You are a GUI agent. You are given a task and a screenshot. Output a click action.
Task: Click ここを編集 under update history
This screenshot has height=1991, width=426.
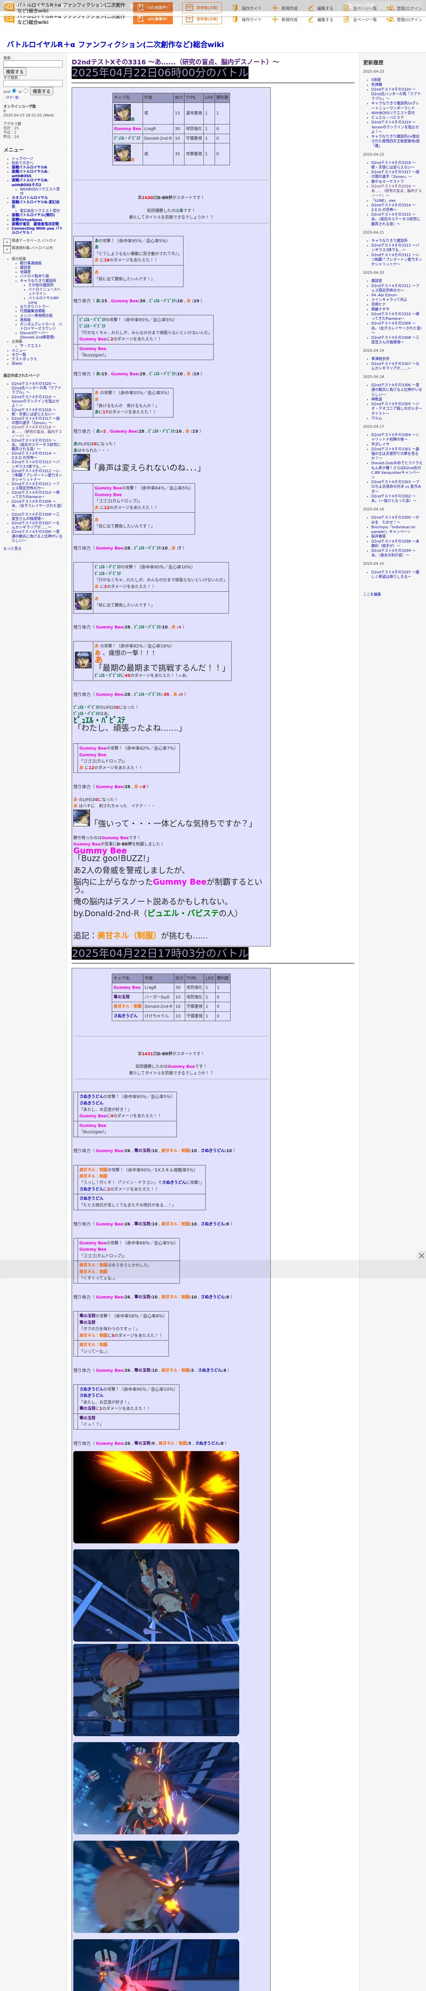[x=372, y=594]
